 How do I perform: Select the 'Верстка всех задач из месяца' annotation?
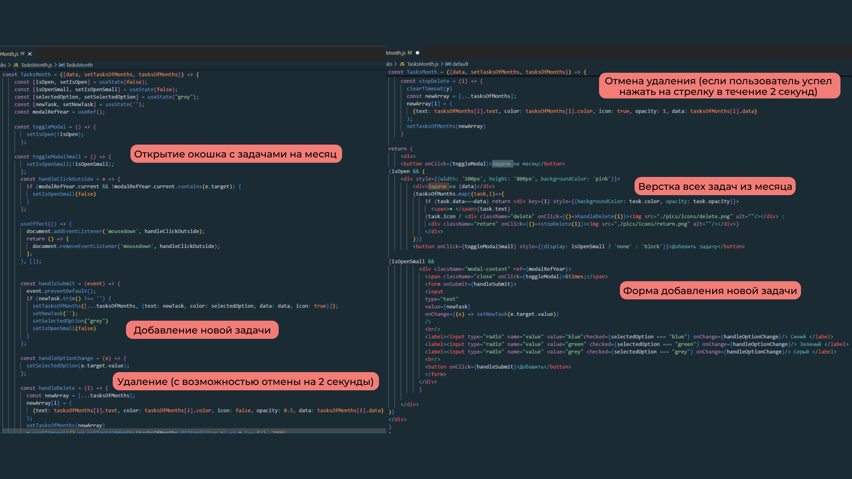pyautogui.click(x=715, y=186)
